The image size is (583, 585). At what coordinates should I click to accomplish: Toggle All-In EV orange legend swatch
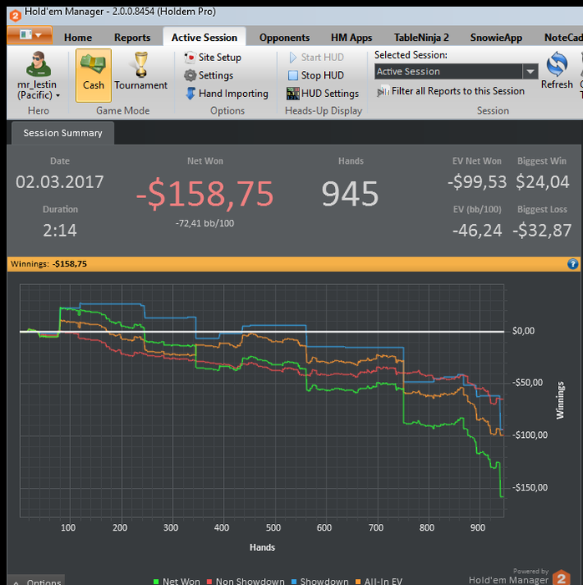tap(357, 582)
